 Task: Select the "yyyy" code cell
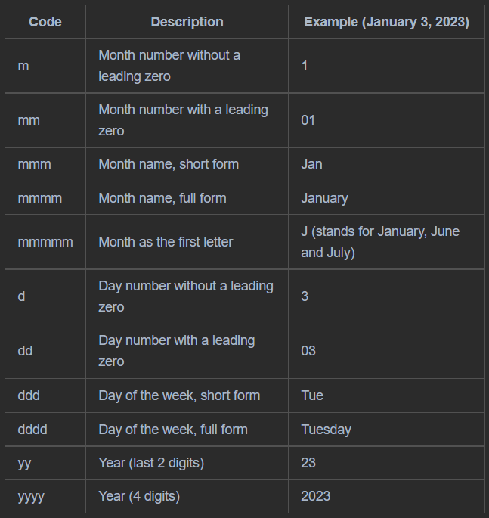click(31, 497)
